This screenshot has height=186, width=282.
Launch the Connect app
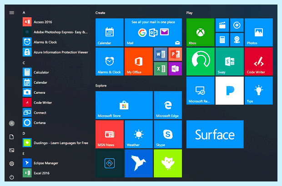point(56,113)
